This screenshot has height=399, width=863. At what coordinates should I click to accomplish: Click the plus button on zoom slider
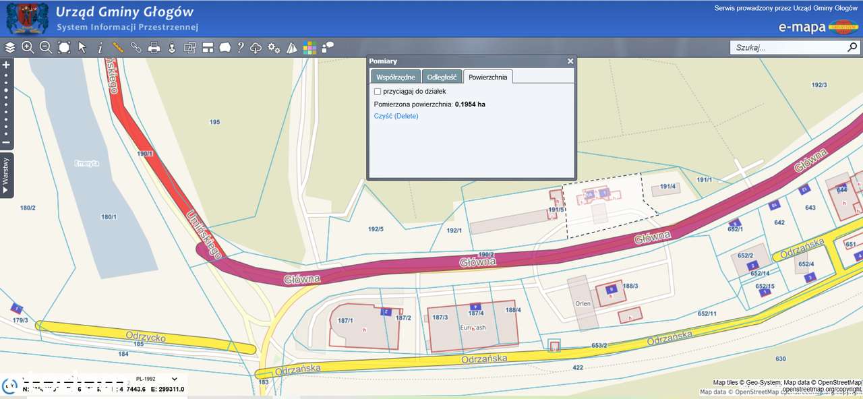click(6, 65)
